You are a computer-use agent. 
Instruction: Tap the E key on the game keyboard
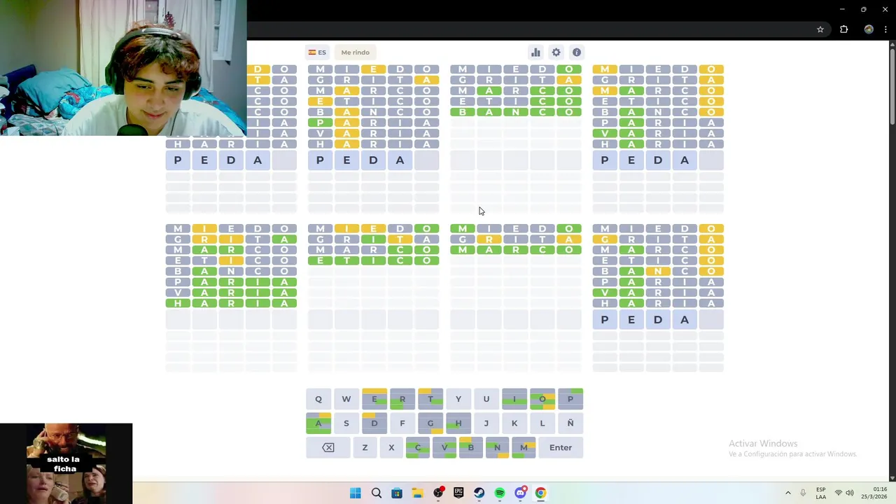tap(374, 399)
